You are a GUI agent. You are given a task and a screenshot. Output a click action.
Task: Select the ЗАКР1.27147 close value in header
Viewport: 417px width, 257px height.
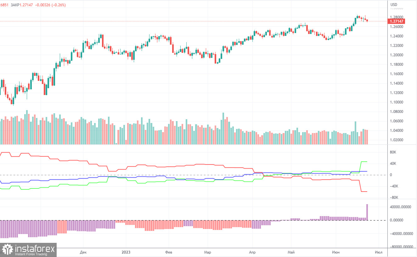[22, 5]
